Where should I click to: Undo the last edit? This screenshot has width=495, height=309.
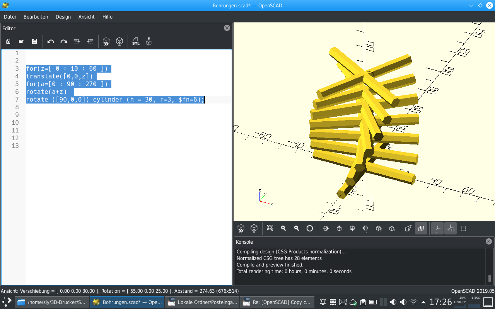[51, 41]
